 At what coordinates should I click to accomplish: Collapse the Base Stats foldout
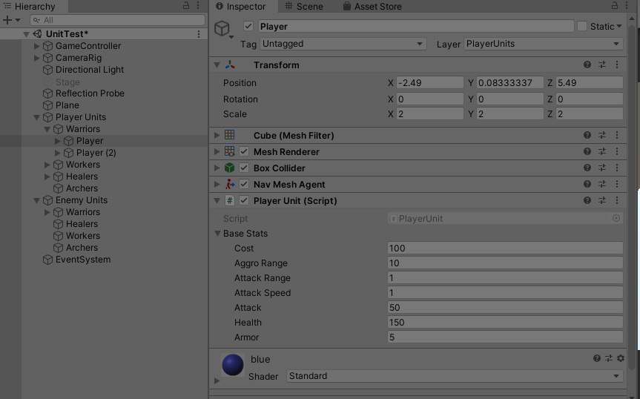218,234
